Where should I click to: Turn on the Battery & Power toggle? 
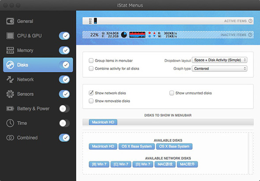click(64, 109)
